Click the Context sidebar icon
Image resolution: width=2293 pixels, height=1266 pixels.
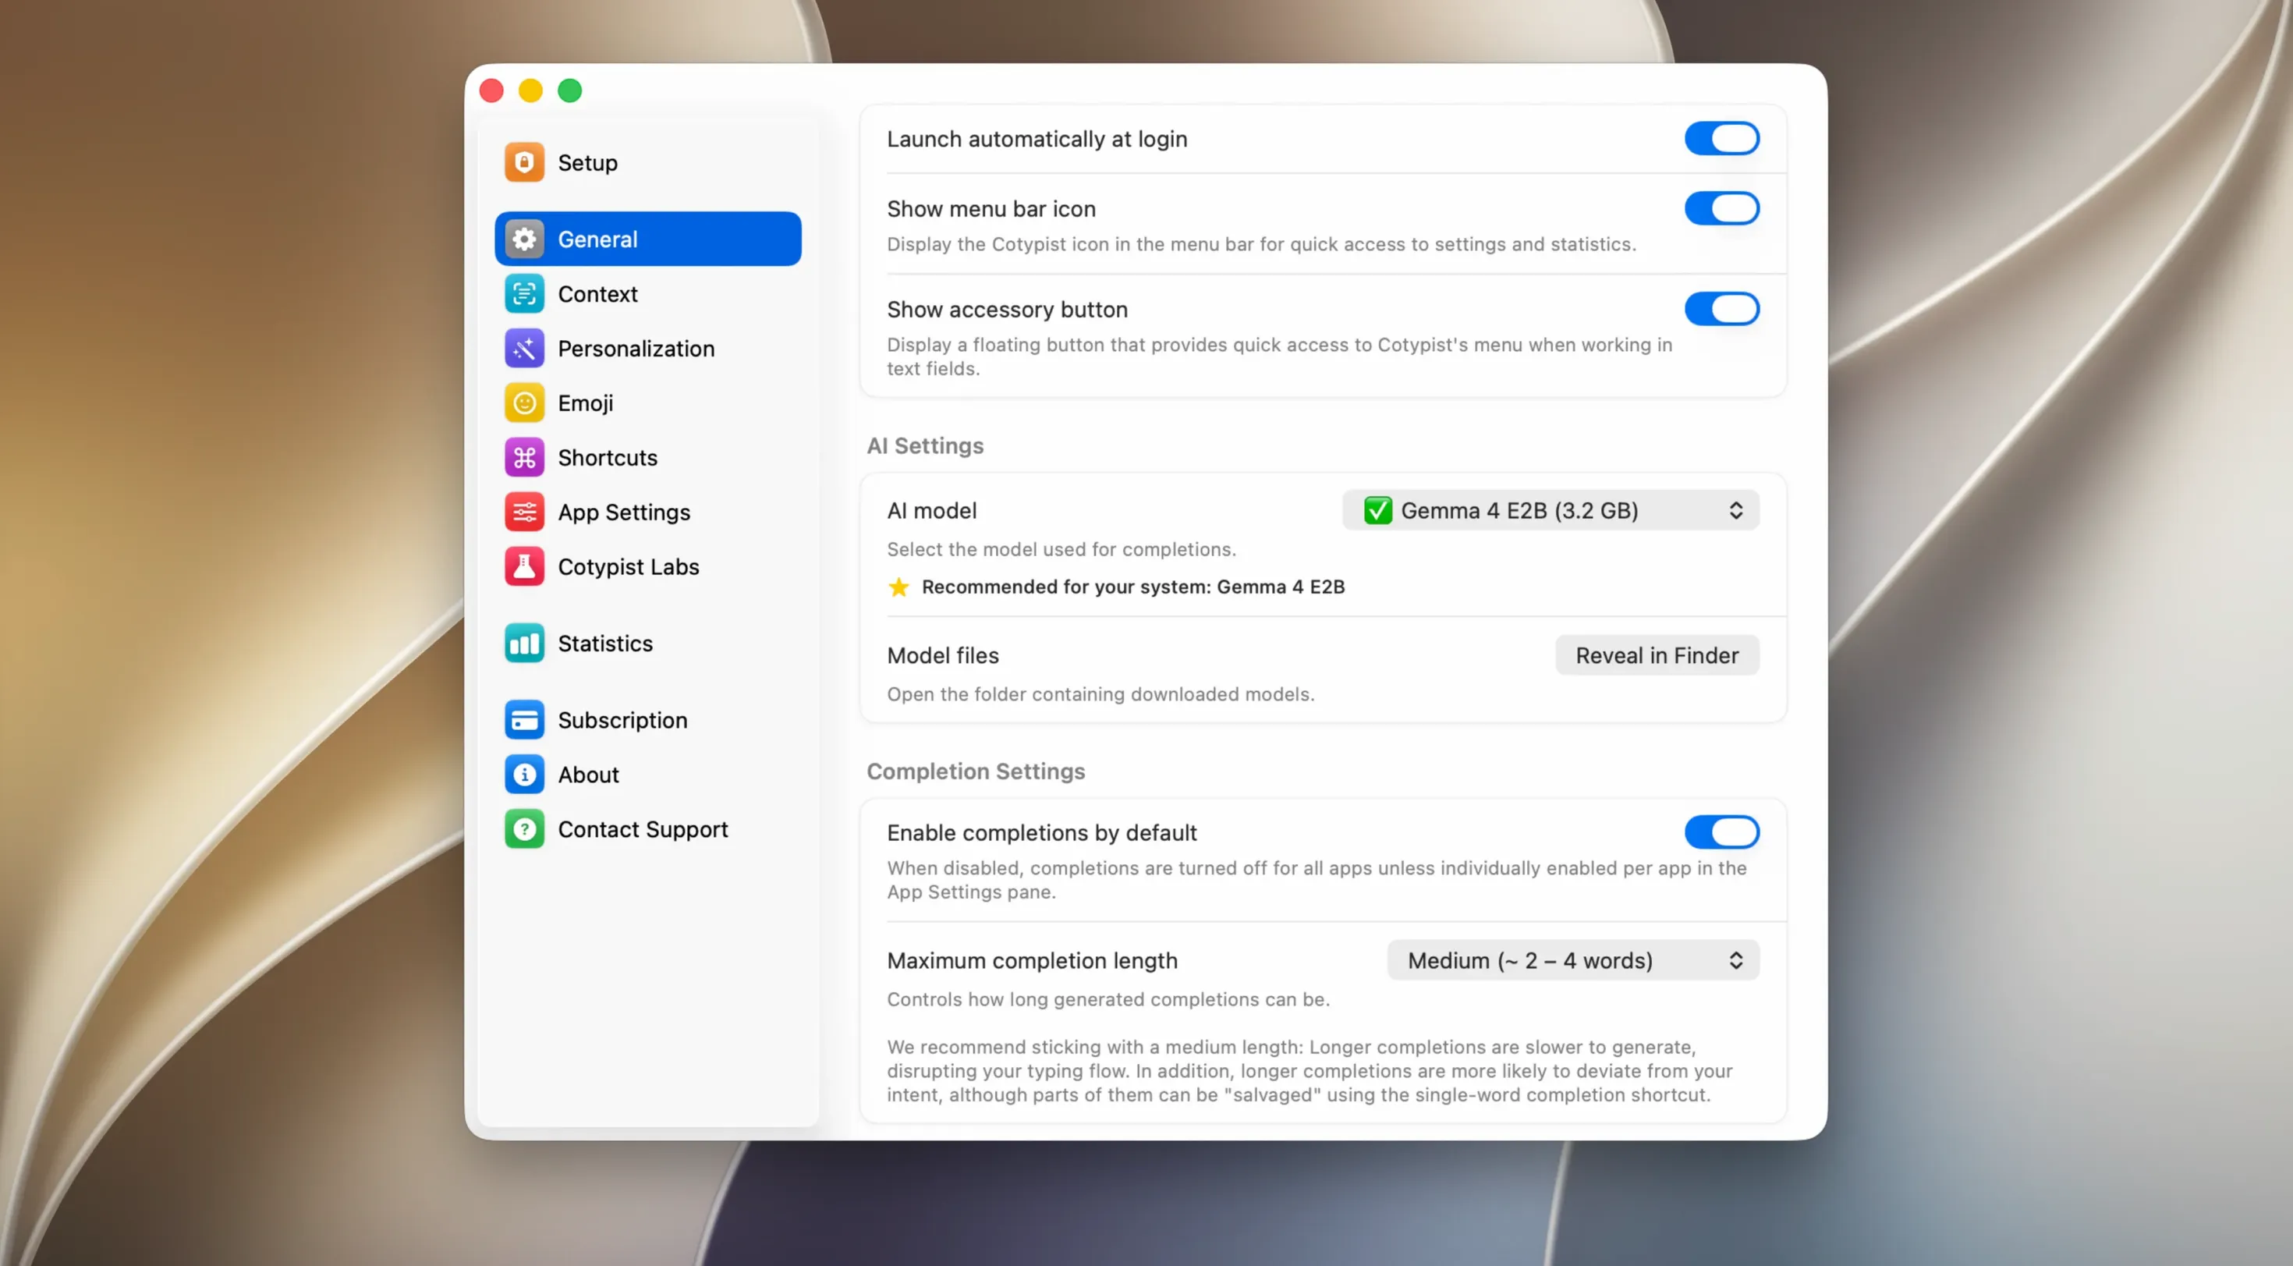[524, 294]
